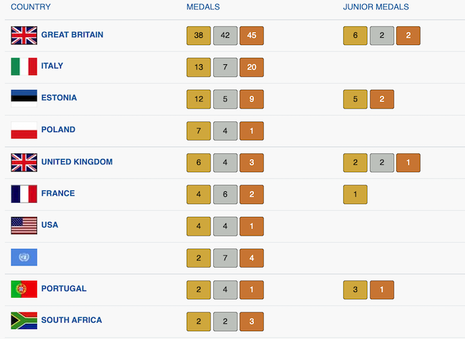Viewport: 465px width, 339px height.
Task: Open the Great Britain country link
Action: click(72, 34)
